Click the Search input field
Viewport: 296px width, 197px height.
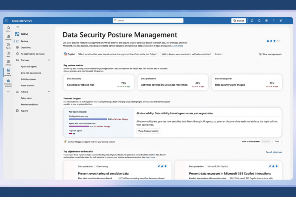click(148, 21)
